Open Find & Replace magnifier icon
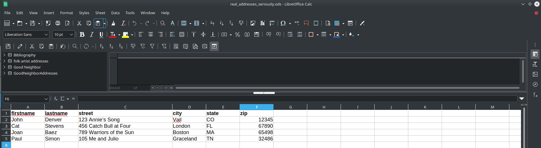541x148 pixels. click(163, 23)
